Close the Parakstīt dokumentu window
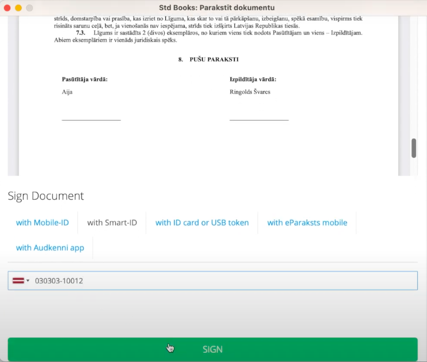 pyautogui.click(x=7, y=8)
